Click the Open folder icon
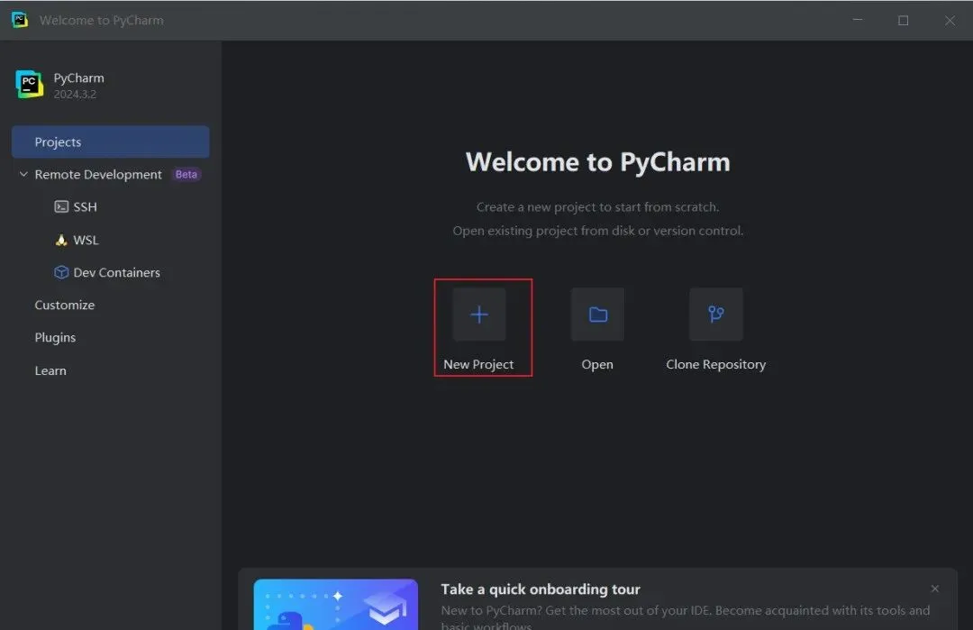 pos(597,315)
